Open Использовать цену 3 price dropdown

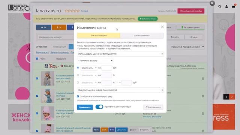click(120, 54)
